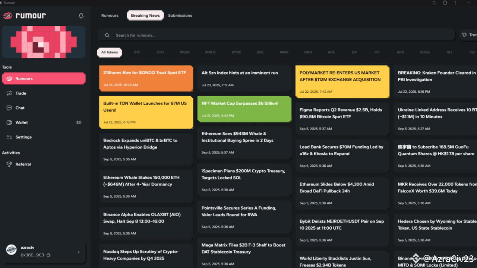Open Nasdaq Steps Up Scrutiny card

[146, 256]
